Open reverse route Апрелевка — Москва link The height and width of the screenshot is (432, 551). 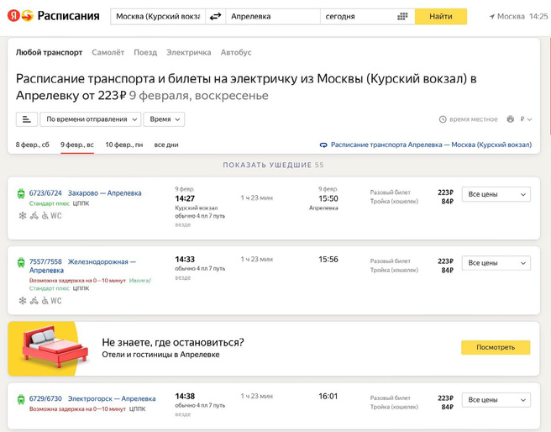(430, 145)
